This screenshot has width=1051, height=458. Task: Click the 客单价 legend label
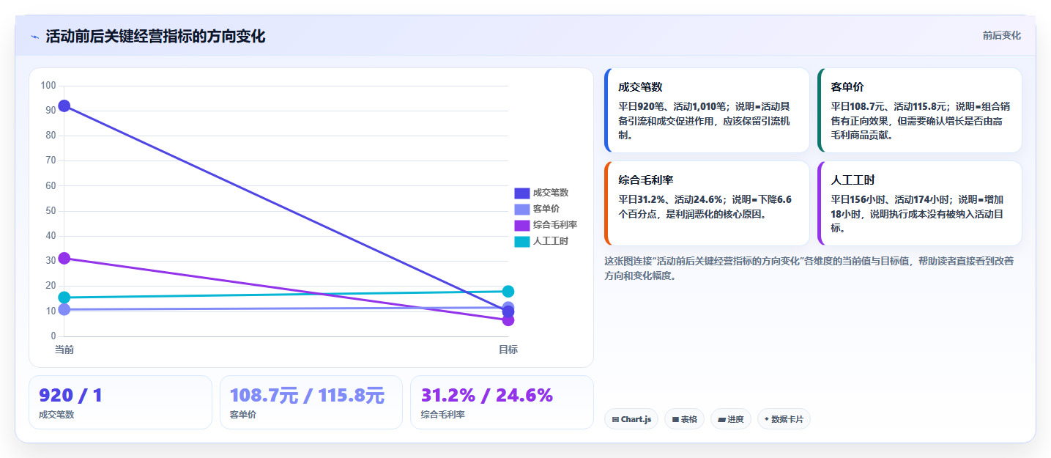[546, 209]
